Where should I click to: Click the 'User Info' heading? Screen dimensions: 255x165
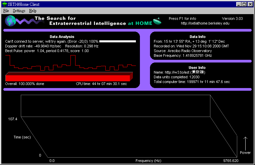coord(197,68)
